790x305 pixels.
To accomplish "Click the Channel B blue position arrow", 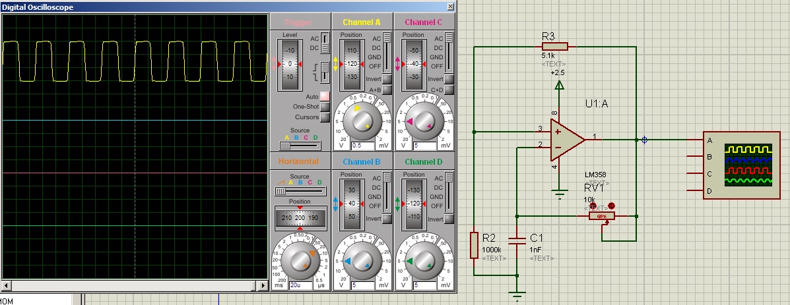I will (x=335, y=204).
